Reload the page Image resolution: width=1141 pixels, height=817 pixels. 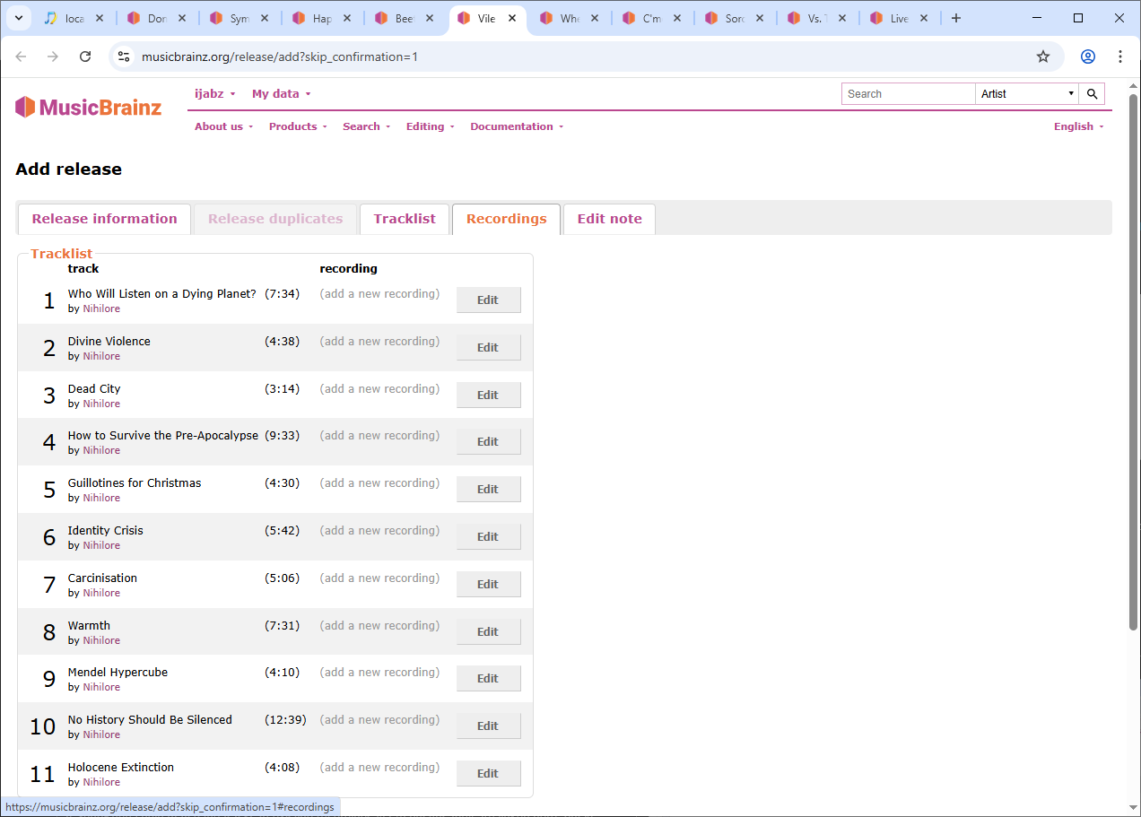tap(85, 56)
